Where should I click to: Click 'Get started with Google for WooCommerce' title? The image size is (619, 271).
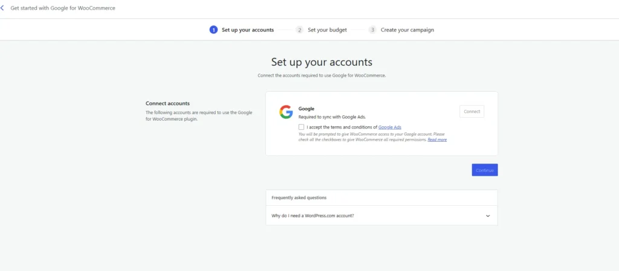pos(63,8)
